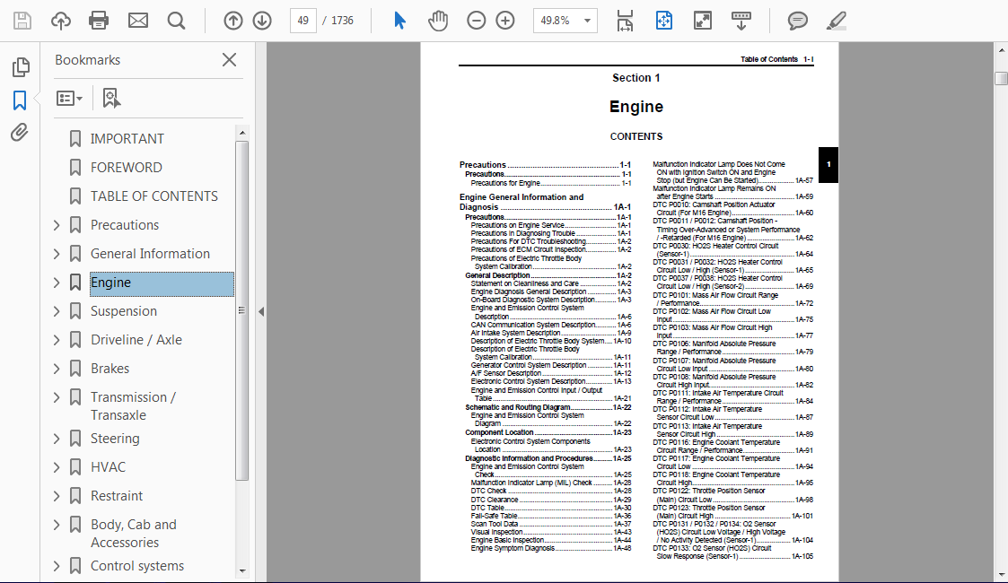Open the search magnifier tool
The width and height of the screenshot is (1008, 583).
tap(176, 21)
